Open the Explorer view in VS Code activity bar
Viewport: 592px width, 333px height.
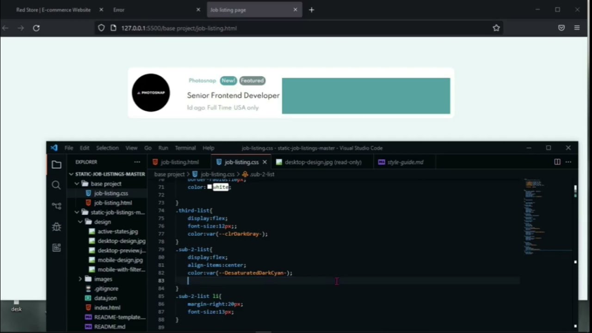click(x=56, y=165)
